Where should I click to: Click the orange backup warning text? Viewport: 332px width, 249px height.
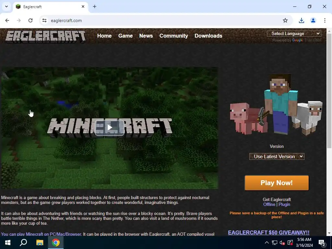click(x=277, y=215)
